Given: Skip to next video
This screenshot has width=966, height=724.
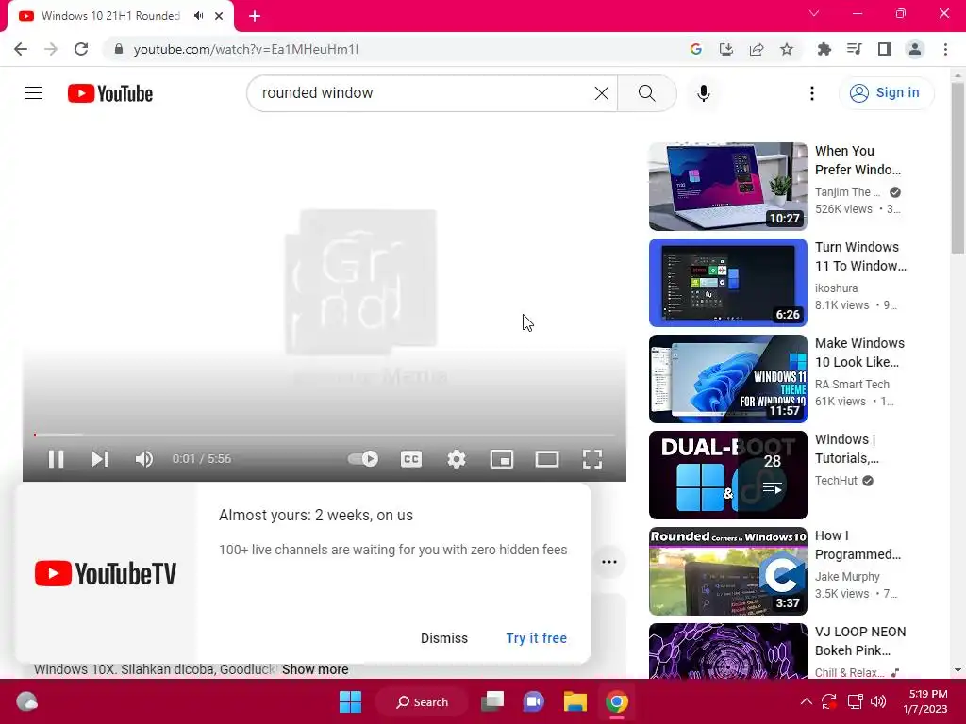Looking at the screenshot, I should pos(100,459).
